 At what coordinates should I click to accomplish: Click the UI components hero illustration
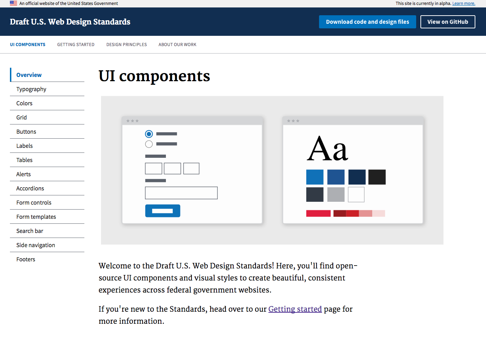[272, 170]
